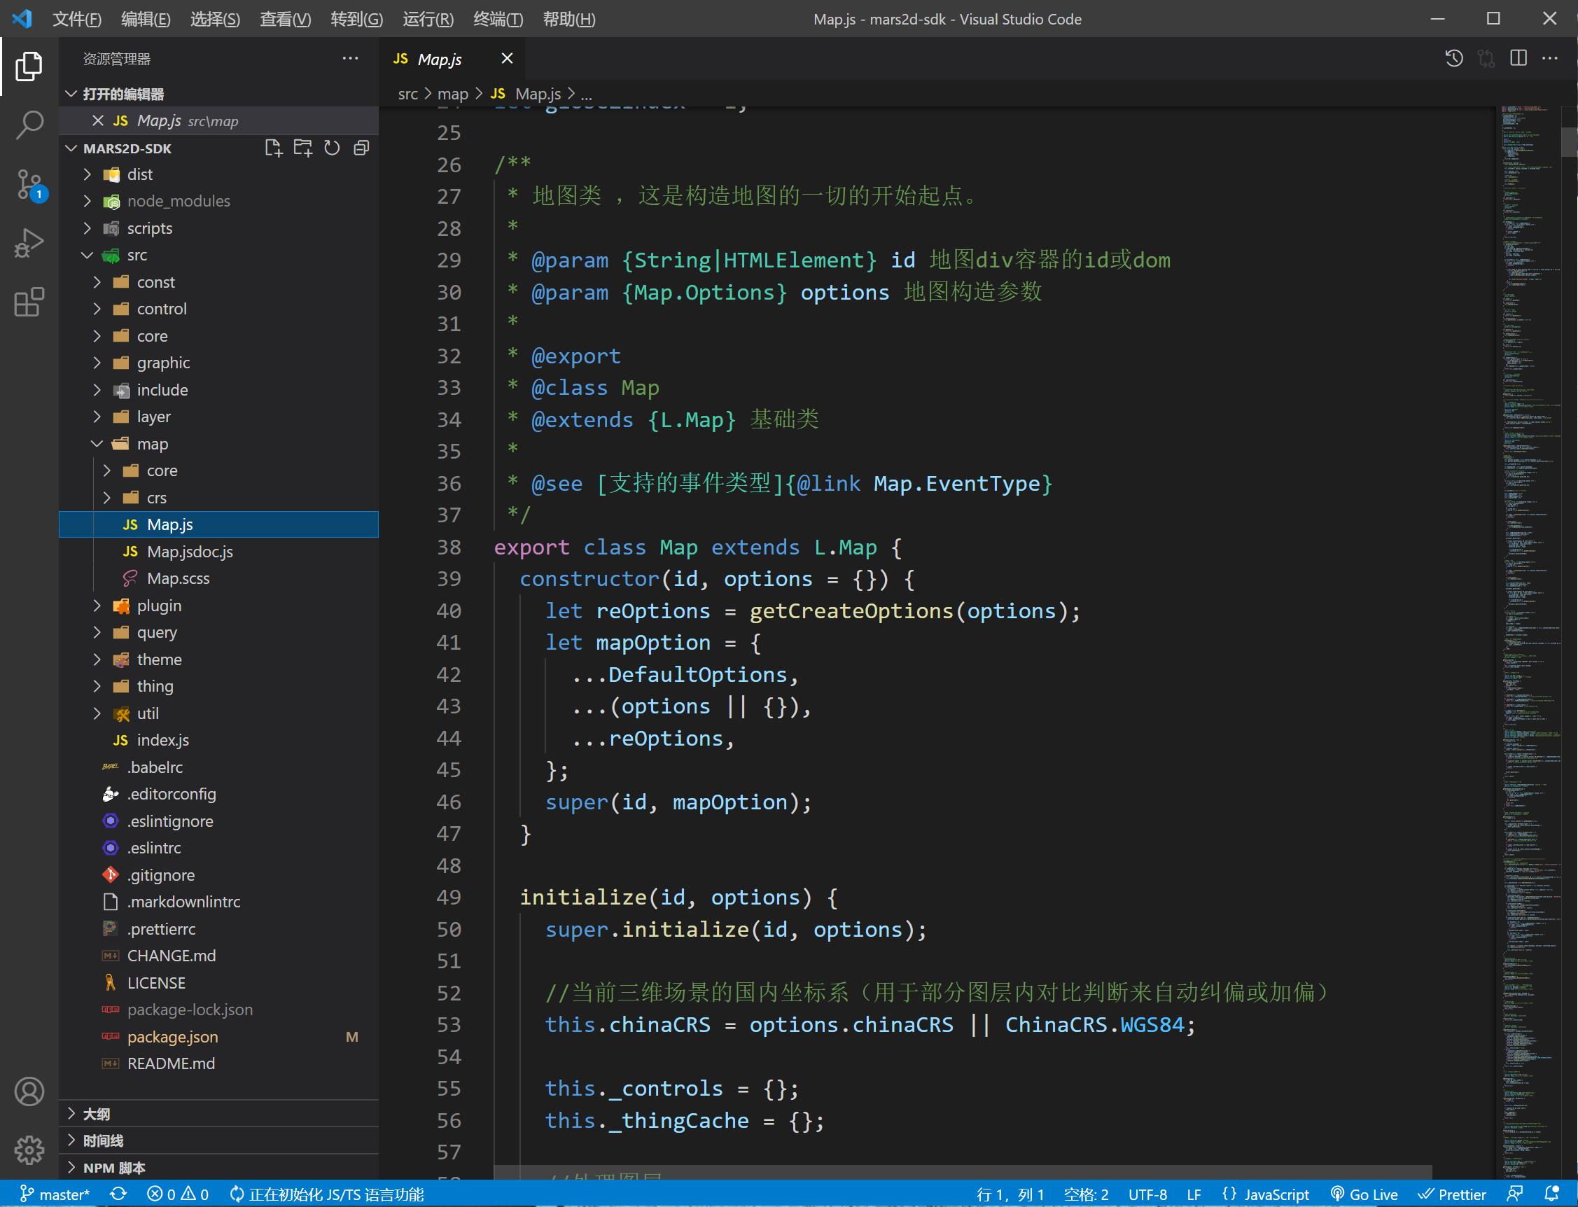1578x1207 pixels.
Task: Open the Manage gear icon
Action: 29,1150
